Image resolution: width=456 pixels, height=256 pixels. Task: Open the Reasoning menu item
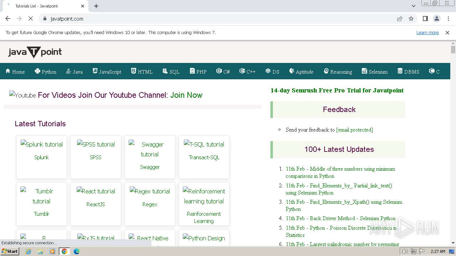(x=338, y=71)
